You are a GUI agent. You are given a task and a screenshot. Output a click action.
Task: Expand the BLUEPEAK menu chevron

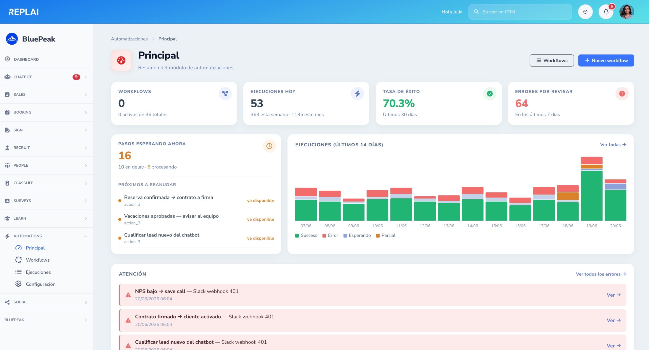(86, 320)
